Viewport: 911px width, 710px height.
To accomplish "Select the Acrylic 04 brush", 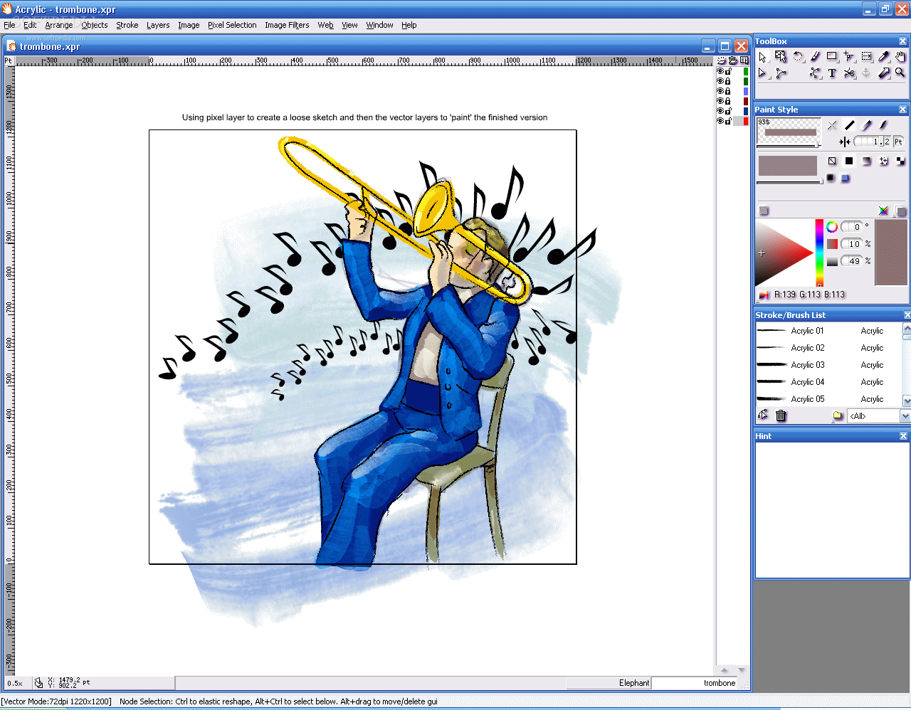I will point(828,382).
